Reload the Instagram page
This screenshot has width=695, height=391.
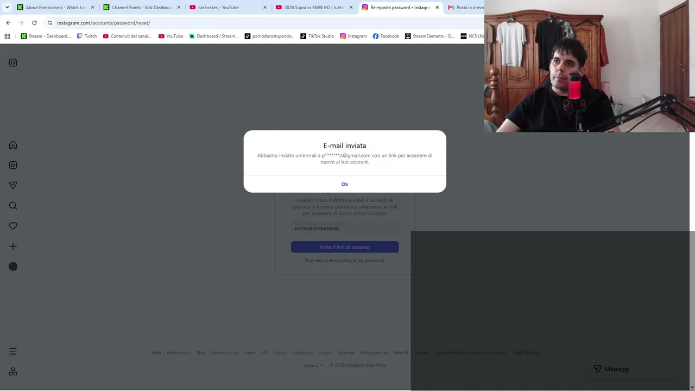(34, 23)
